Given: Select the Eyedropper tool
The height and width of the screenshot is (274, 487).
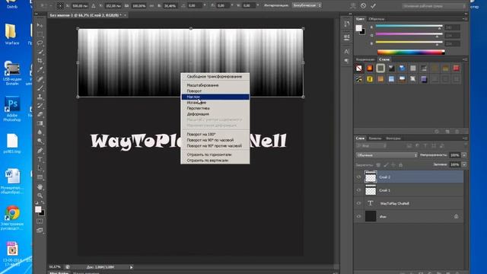Looking at the screenshot, I should [40, 69].
